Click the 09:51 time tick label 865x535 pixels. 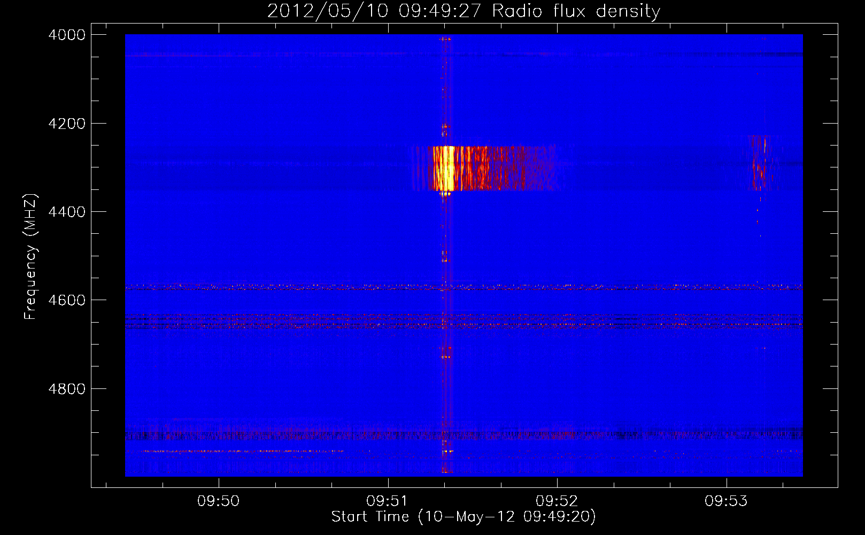(x=387, y=501)
